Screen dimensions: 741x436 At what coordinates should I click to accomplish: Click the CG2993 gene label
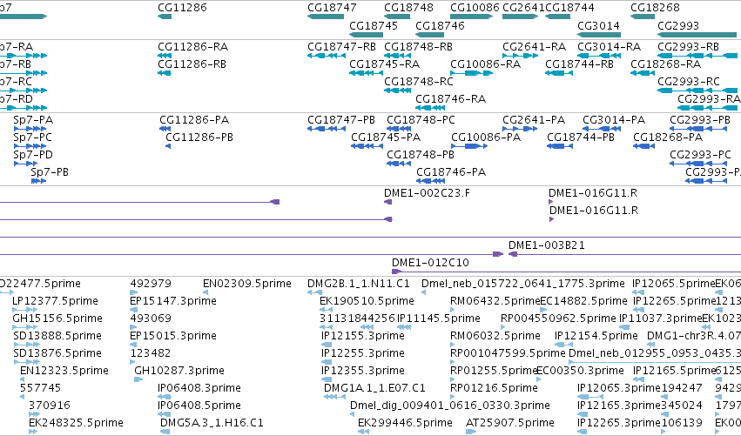(x=678, y=25)
